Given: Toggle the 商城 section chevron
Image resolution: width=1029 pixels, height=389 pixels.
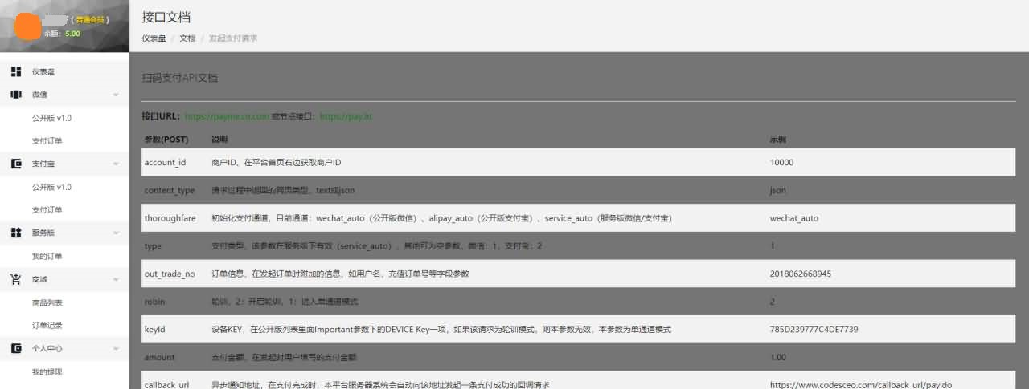Looking at the screenshot, I should [116, 279].
